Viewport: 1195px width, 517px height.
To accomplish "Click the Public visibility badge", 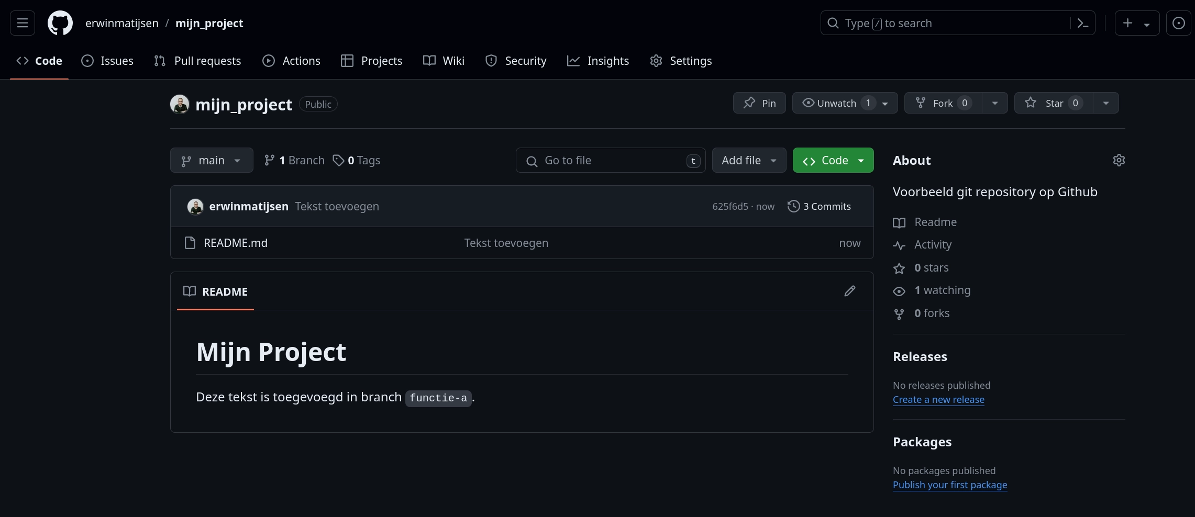I will pos(318,104).
